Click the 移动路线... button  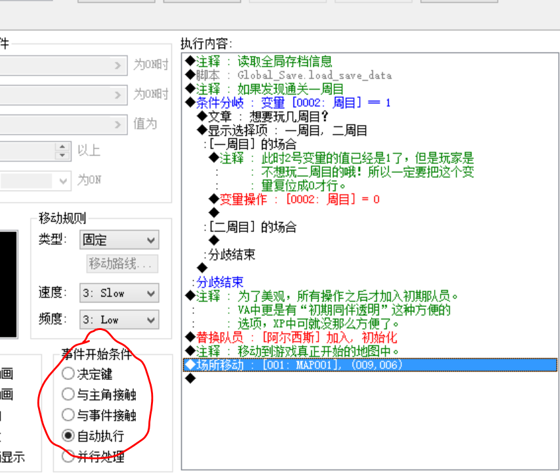(x=122, y=264)
